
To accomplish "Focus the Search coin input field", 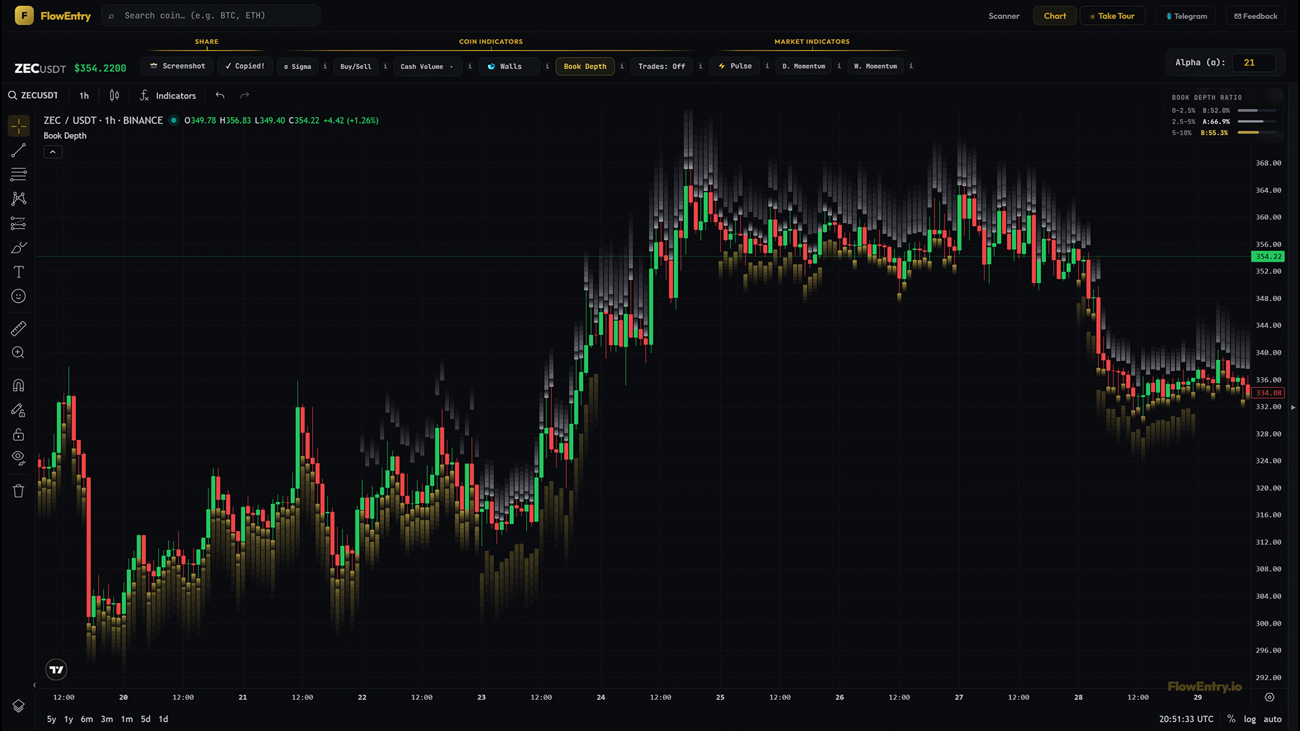I will pos(211,16).
